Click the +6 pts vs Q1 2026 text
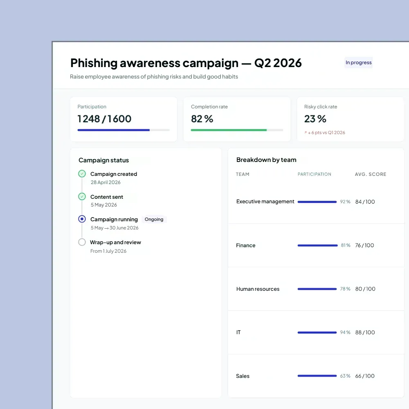This screenshot has width=409, height=409. click(x=326, y=133)
